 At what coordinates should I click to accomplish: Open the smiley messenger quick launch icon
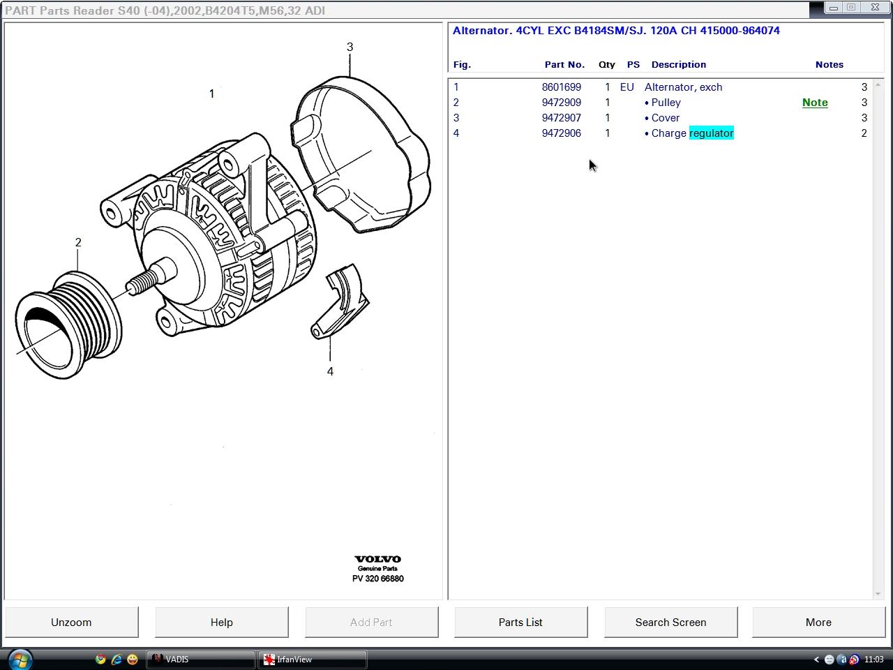(133, 659)
